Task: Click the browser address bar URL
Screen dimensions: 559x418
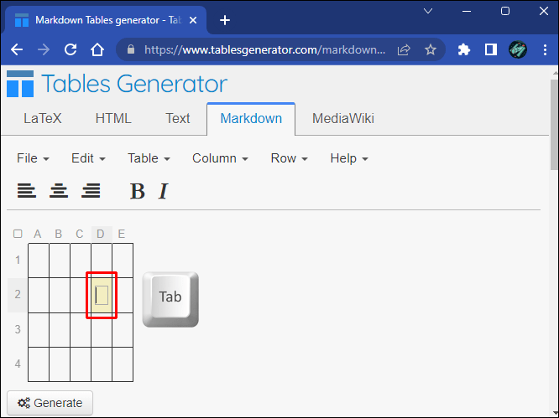Action: [x=260, y=49]
